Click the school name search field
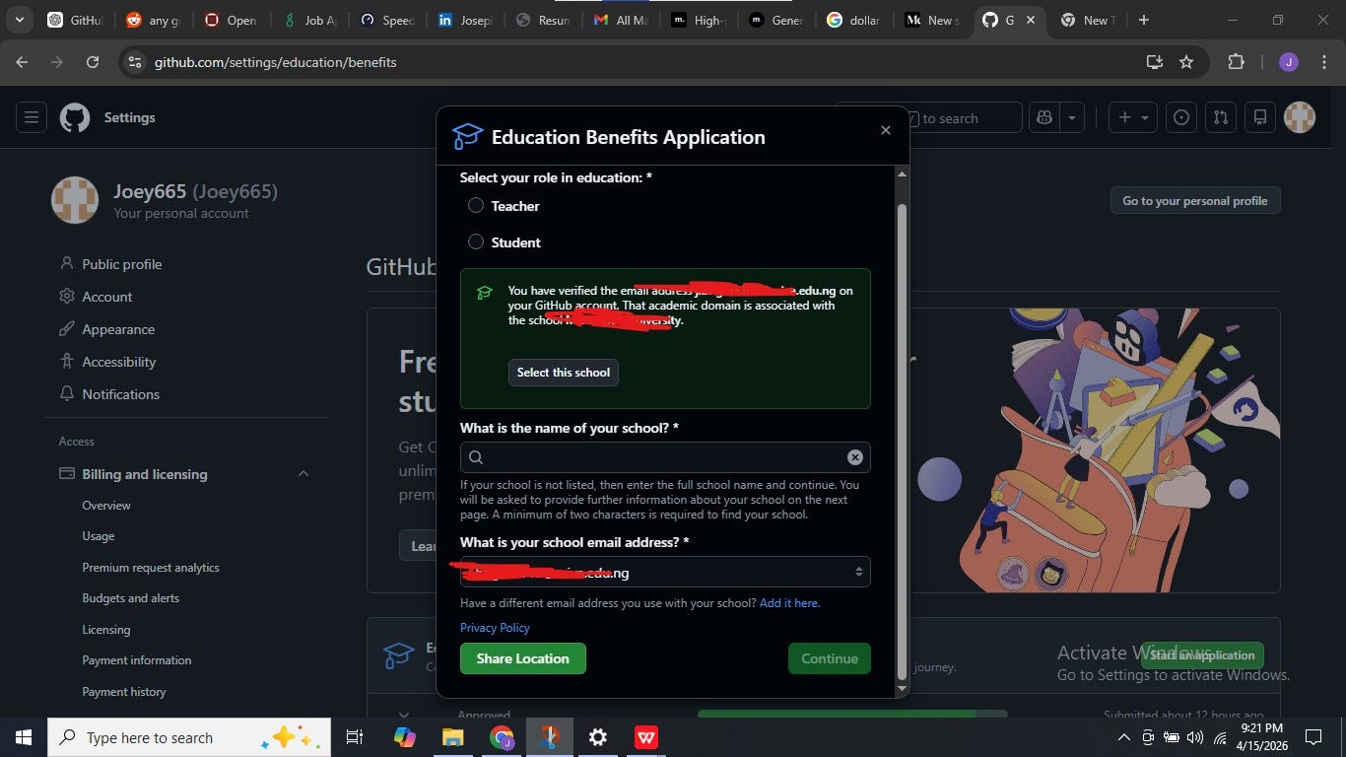Image resolution: width=1346 pixels, height=757 pixels. pos(665,457)
